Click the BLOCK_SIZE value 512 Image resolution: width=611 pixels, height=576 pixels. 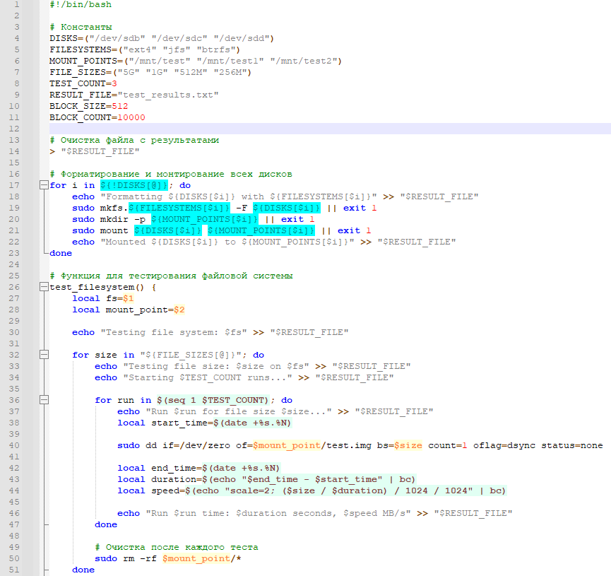click(120, 106)
